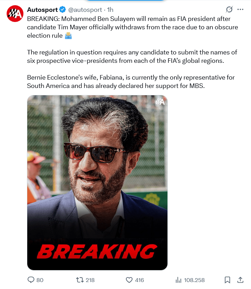
Task: Click the tweet text about Fabiana Ecclestone
Action: click(131, 82)
